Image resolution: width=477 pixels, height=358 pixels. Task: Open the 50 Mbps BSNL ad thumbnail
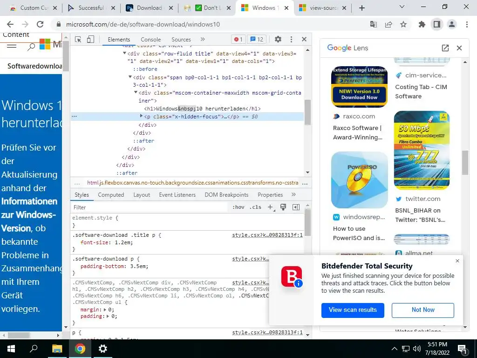point(422,150)
